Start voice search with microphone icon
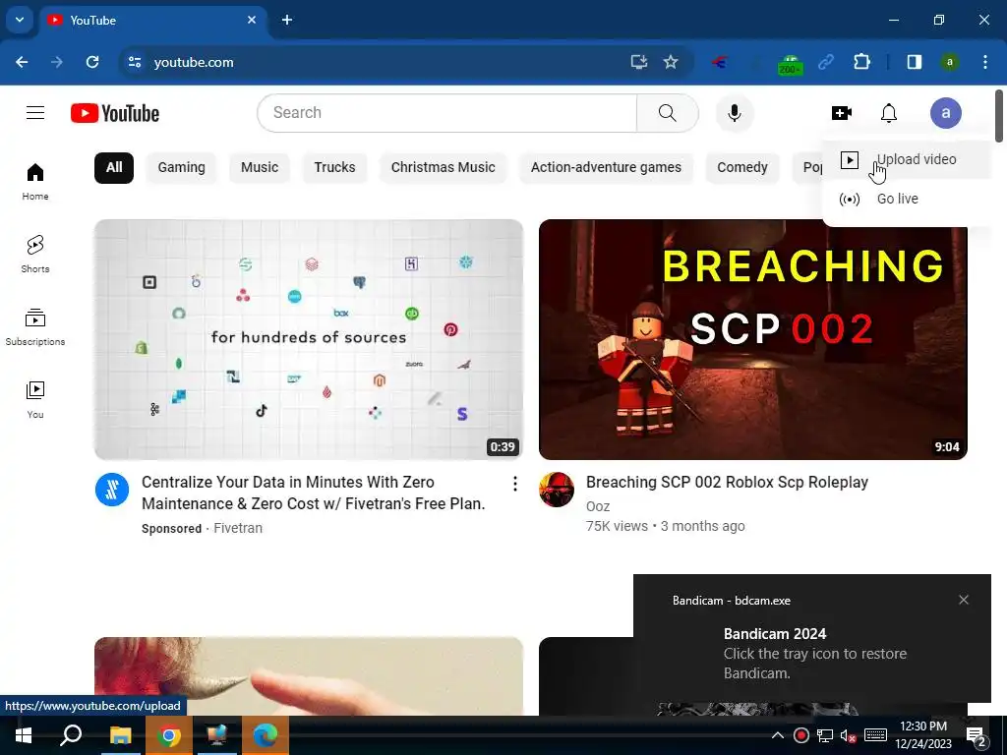Viewport: 1007px width, 755px height. click(734, 113)
